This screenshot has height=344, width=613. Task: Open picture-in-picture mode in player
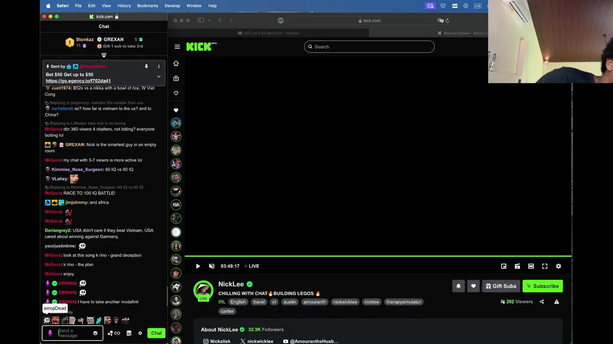(504, 266)
